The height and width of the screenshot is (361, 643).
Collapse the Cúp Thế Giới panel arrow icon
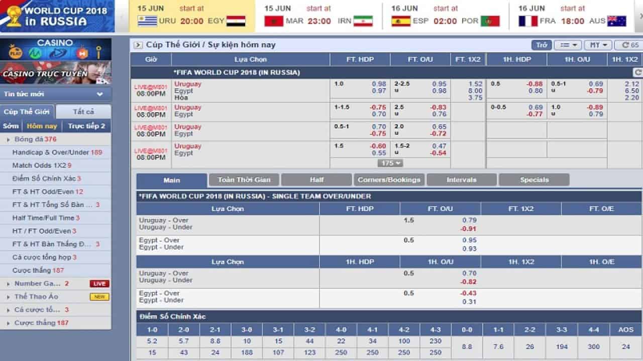click(138, 45)
